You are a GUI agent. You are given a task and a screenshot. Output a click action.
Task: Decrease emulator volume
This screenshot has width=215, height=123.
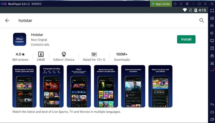(212, 33)
